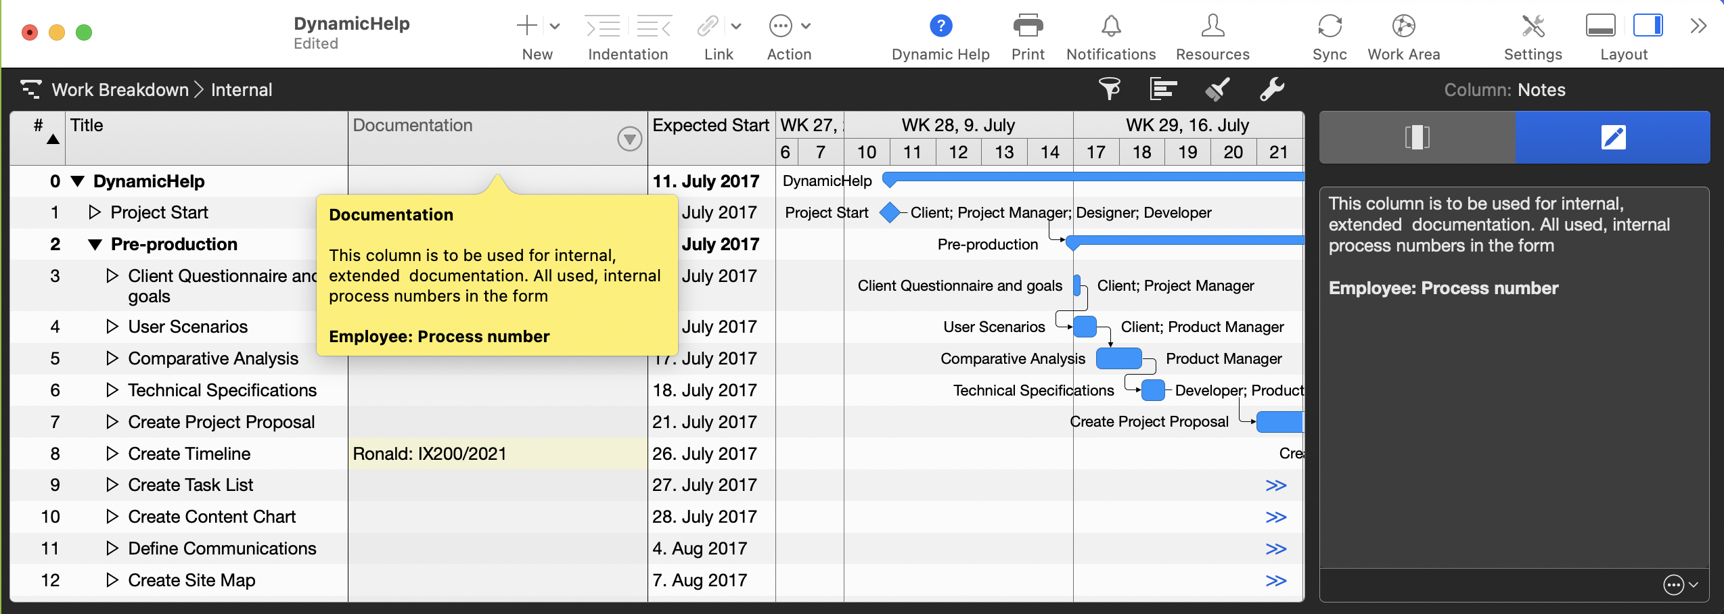Click the chevron link on Create Task List row
The height and width of the screenshot is (614, 1724).
[x=1276, y=485]
